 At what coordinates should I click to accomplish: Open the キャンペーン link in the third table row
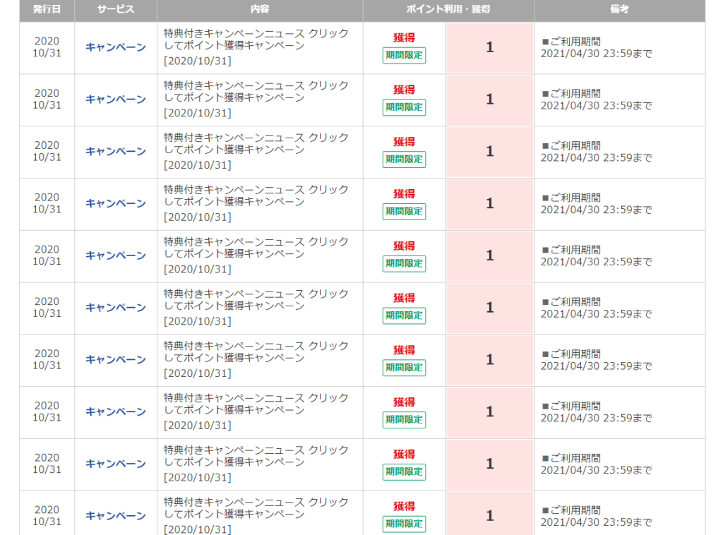(x=116, y=152)
